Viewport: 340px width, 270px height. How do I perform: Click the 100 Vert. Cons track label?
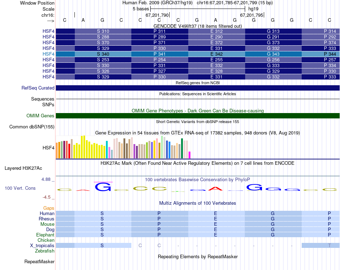[x=20, y=188]
